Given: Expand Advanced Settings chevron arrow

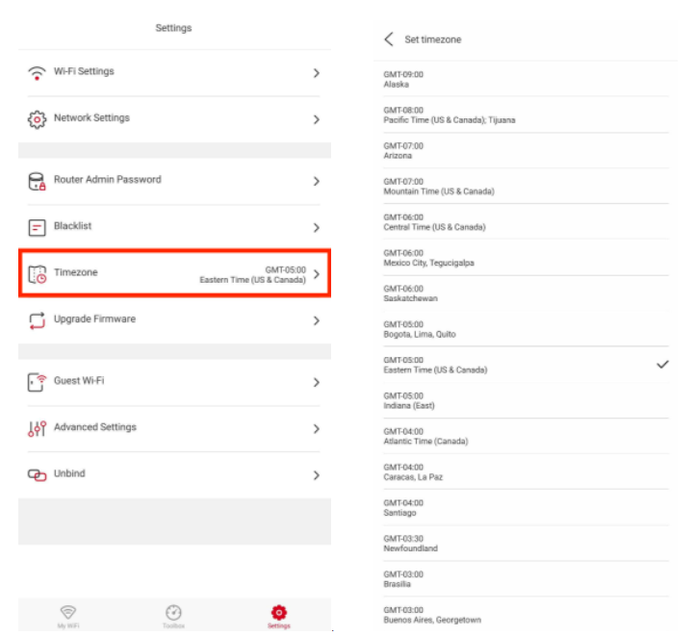Looking at the screenshot, I should 316,428.
